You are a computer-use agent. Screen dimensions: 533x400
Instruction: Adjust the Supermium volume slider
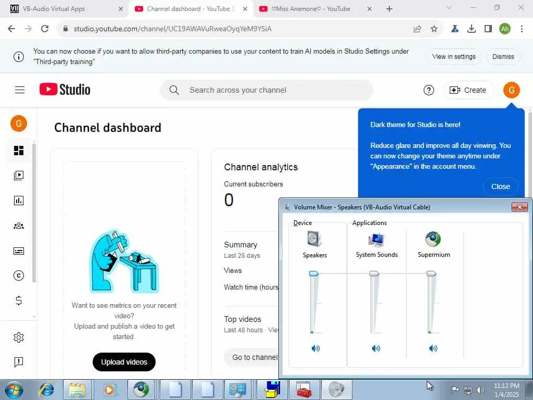(432, 273)
